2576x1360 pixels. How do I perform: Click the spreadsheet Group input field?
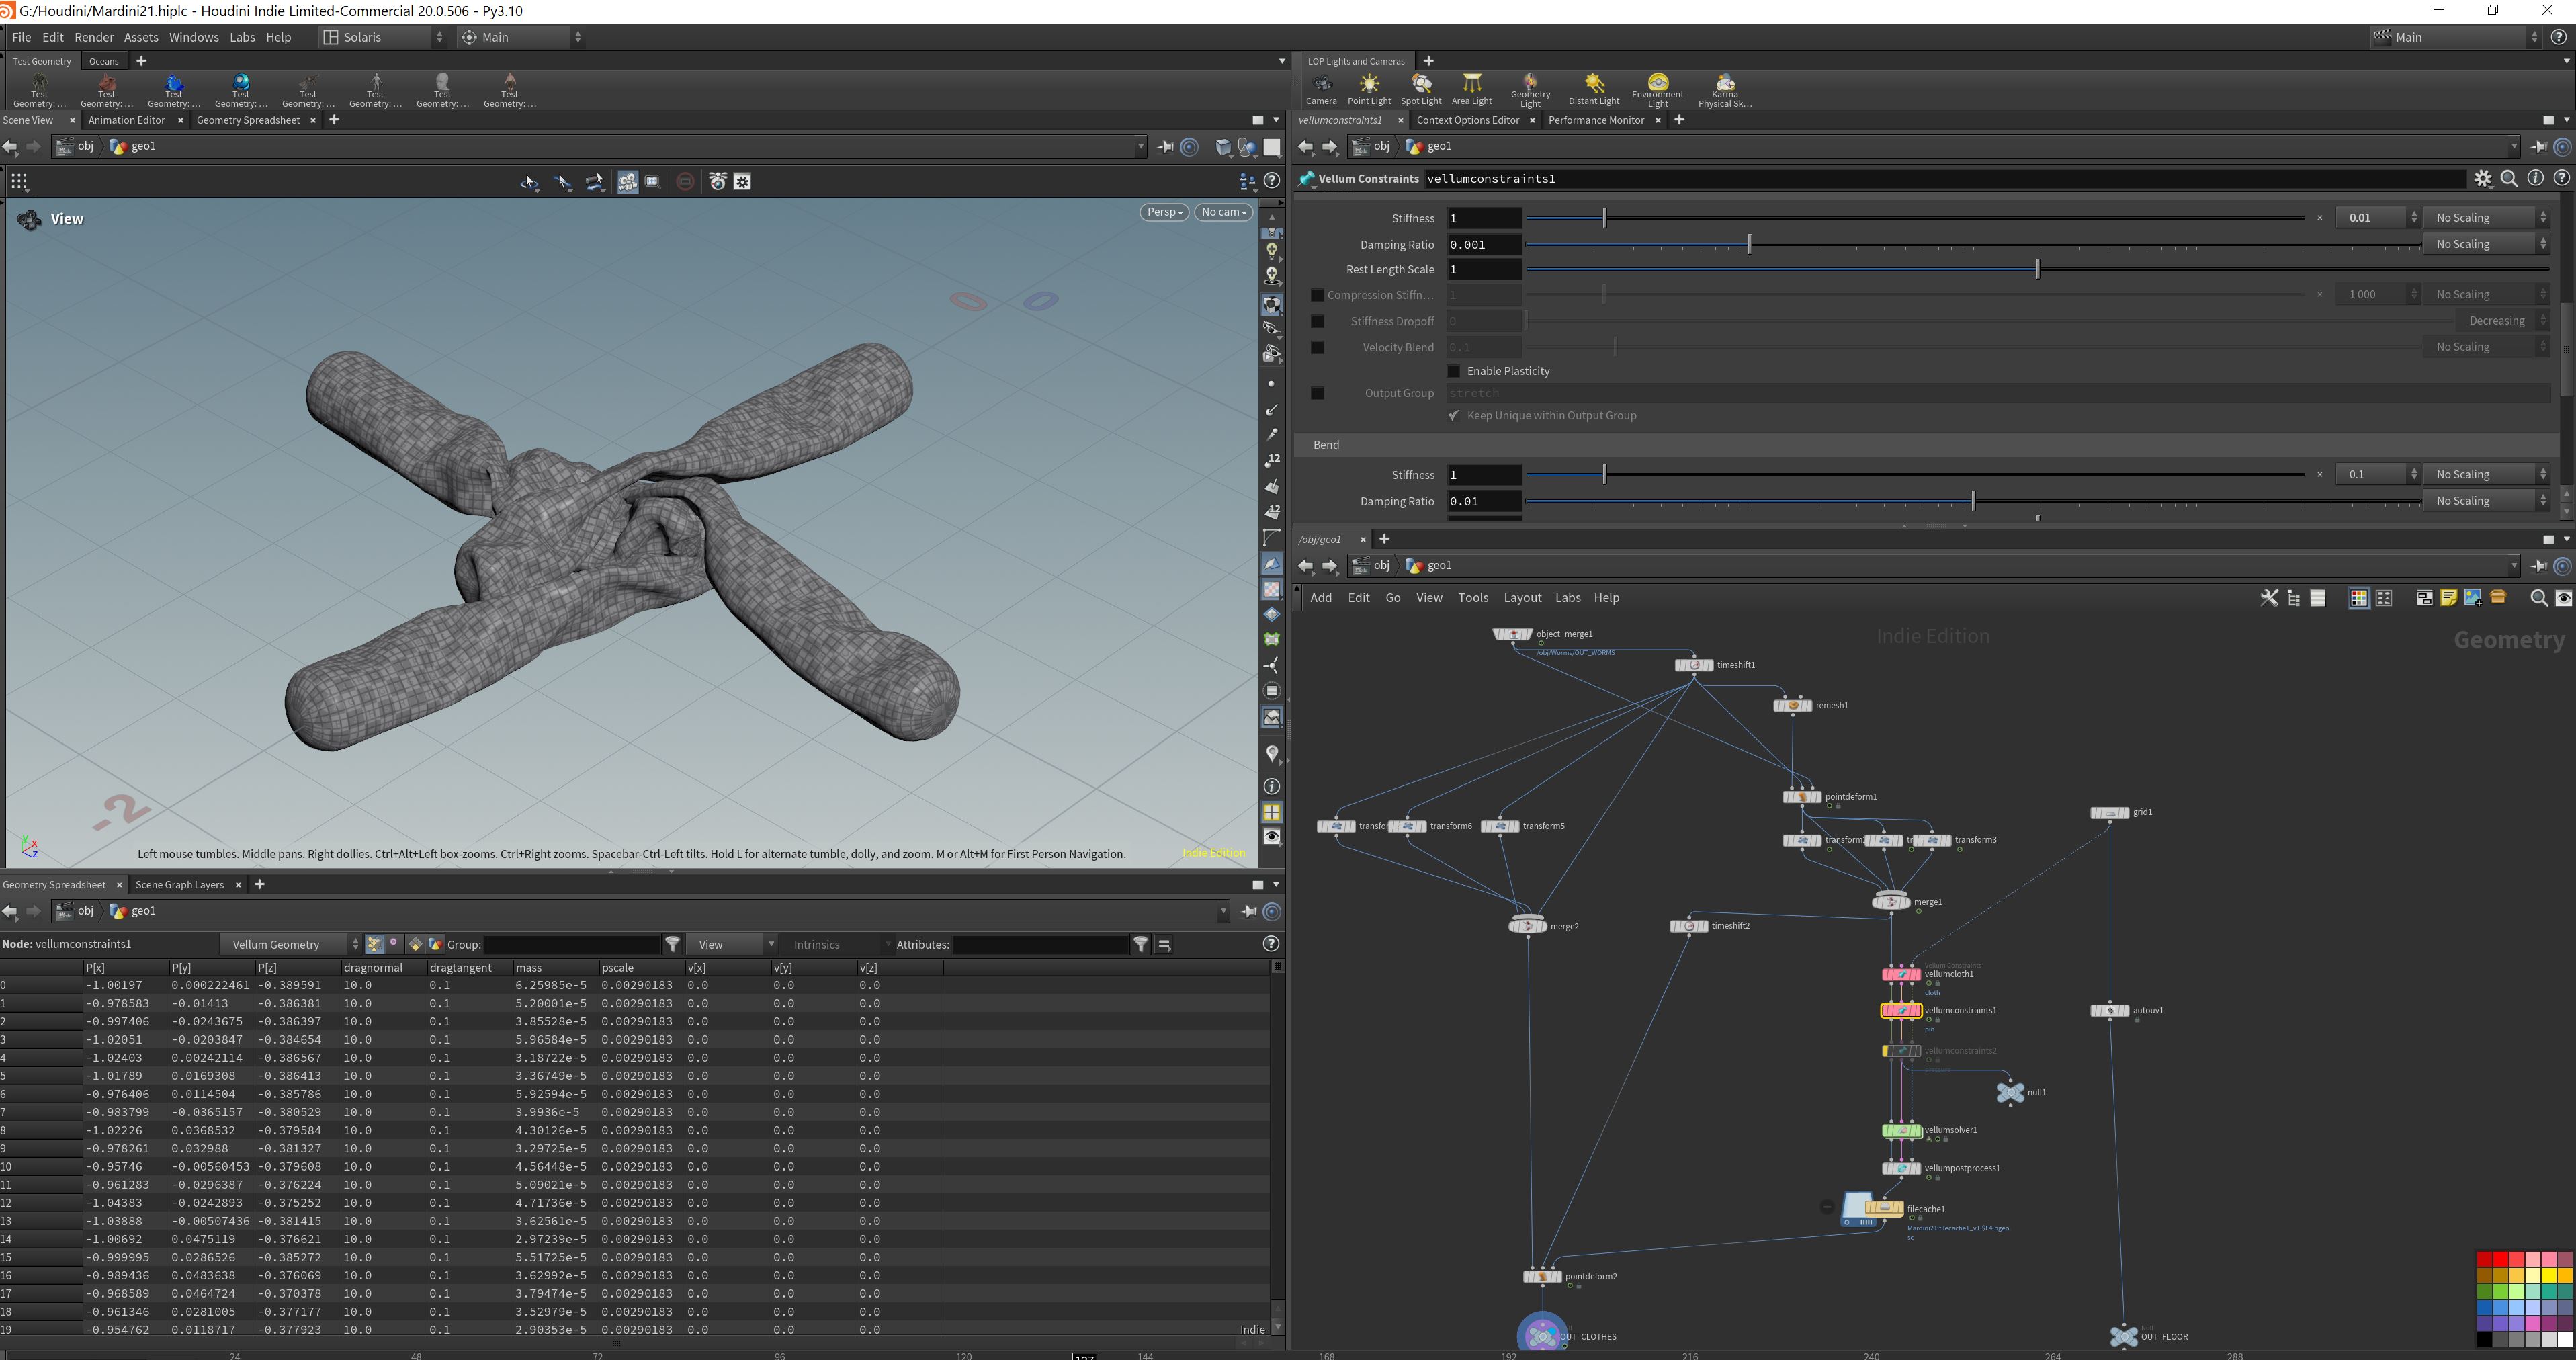(572, 944)
